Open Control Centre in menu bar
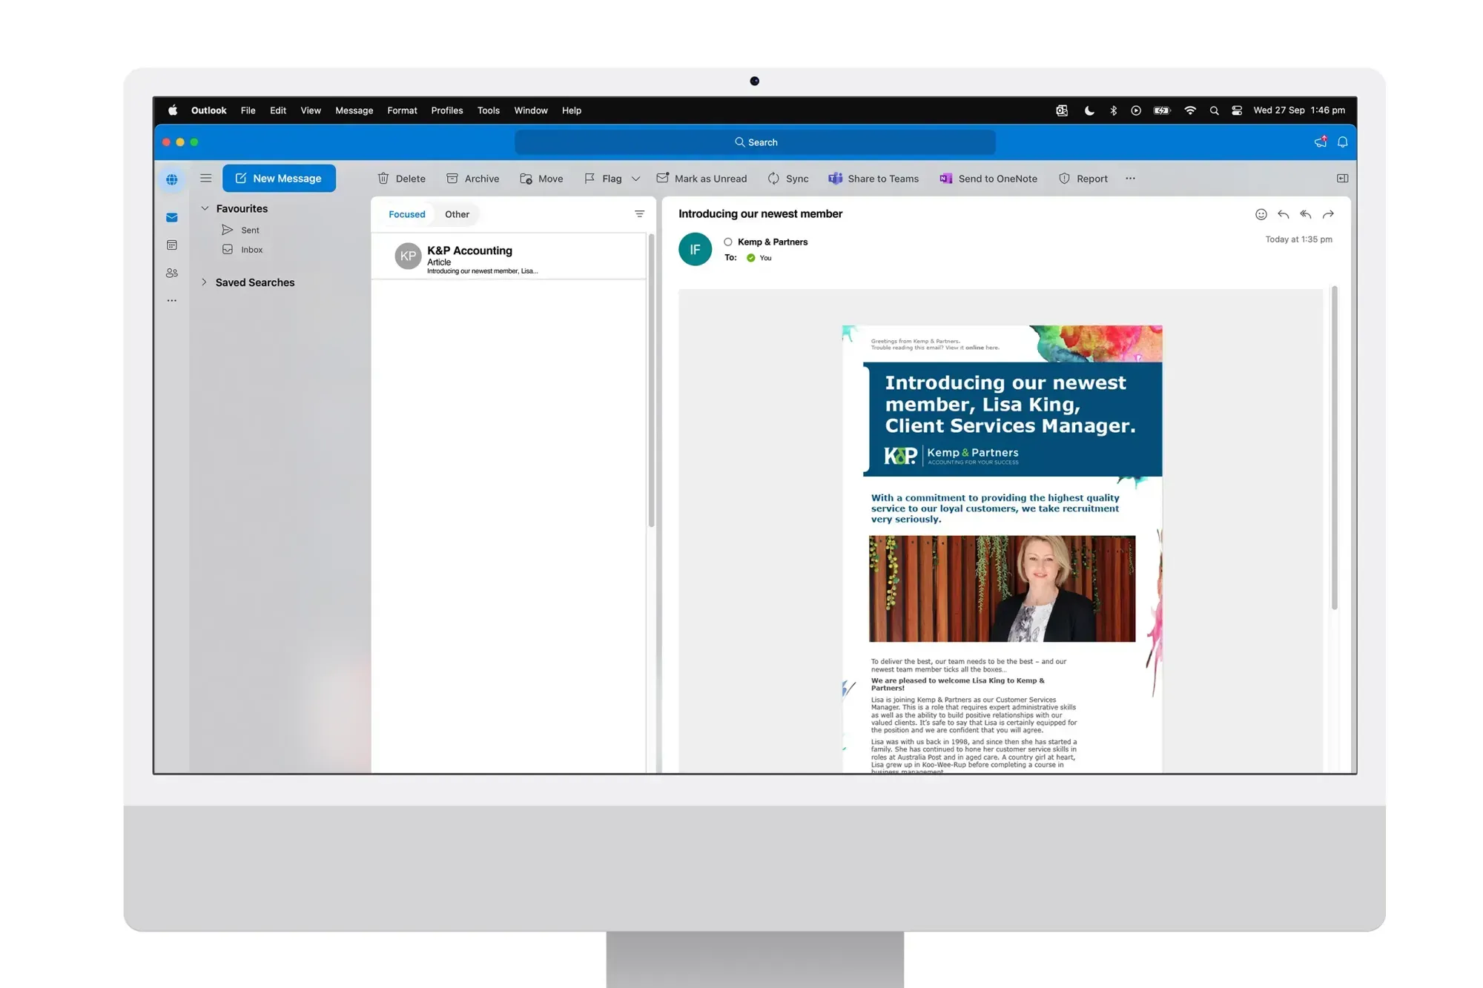Image resolution: width=1483 pixels, height=988 pixels. [x=1237, y=110]
